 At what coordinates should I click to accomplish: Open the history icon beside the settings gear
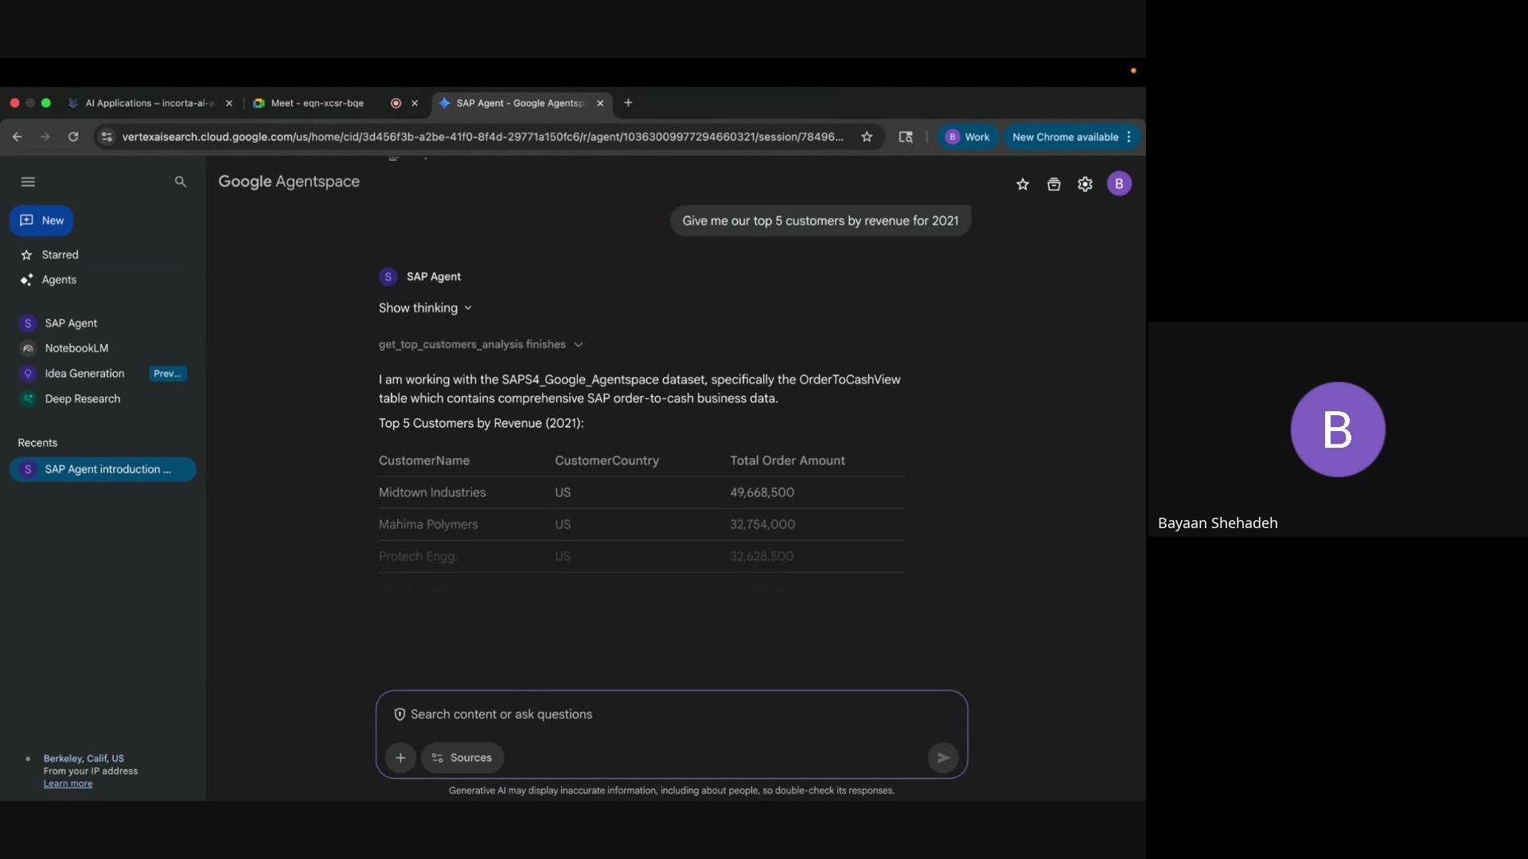coord(1054,185)
